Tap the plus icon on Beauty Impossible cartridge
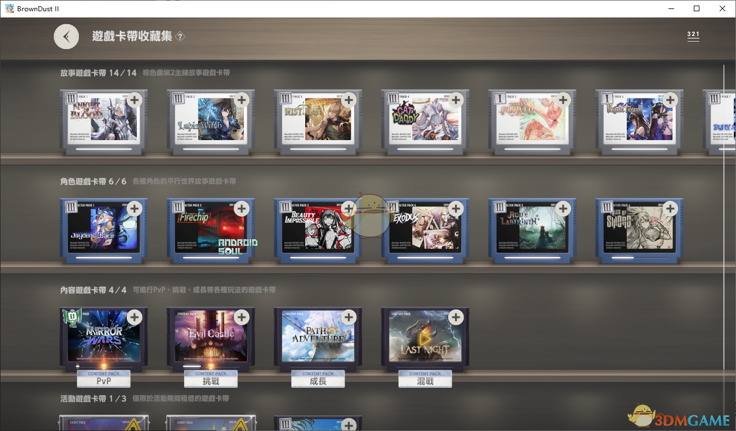The image size is (736, 431). (349, 209)
